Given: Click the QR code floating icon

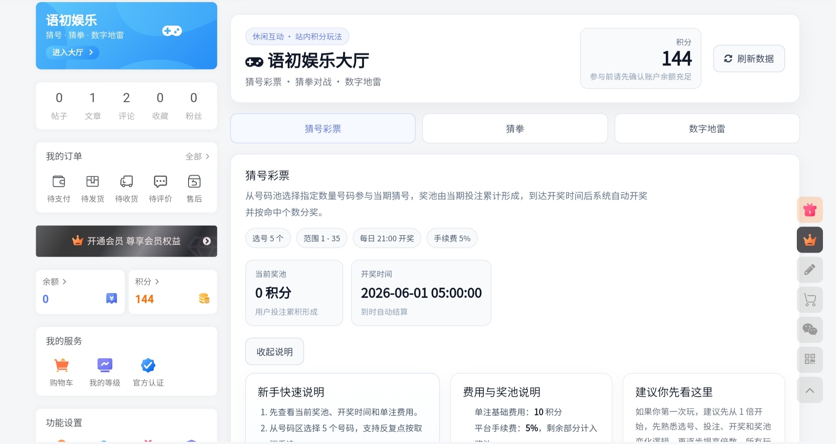Looking at the screenshot, I should coord(810,359).
